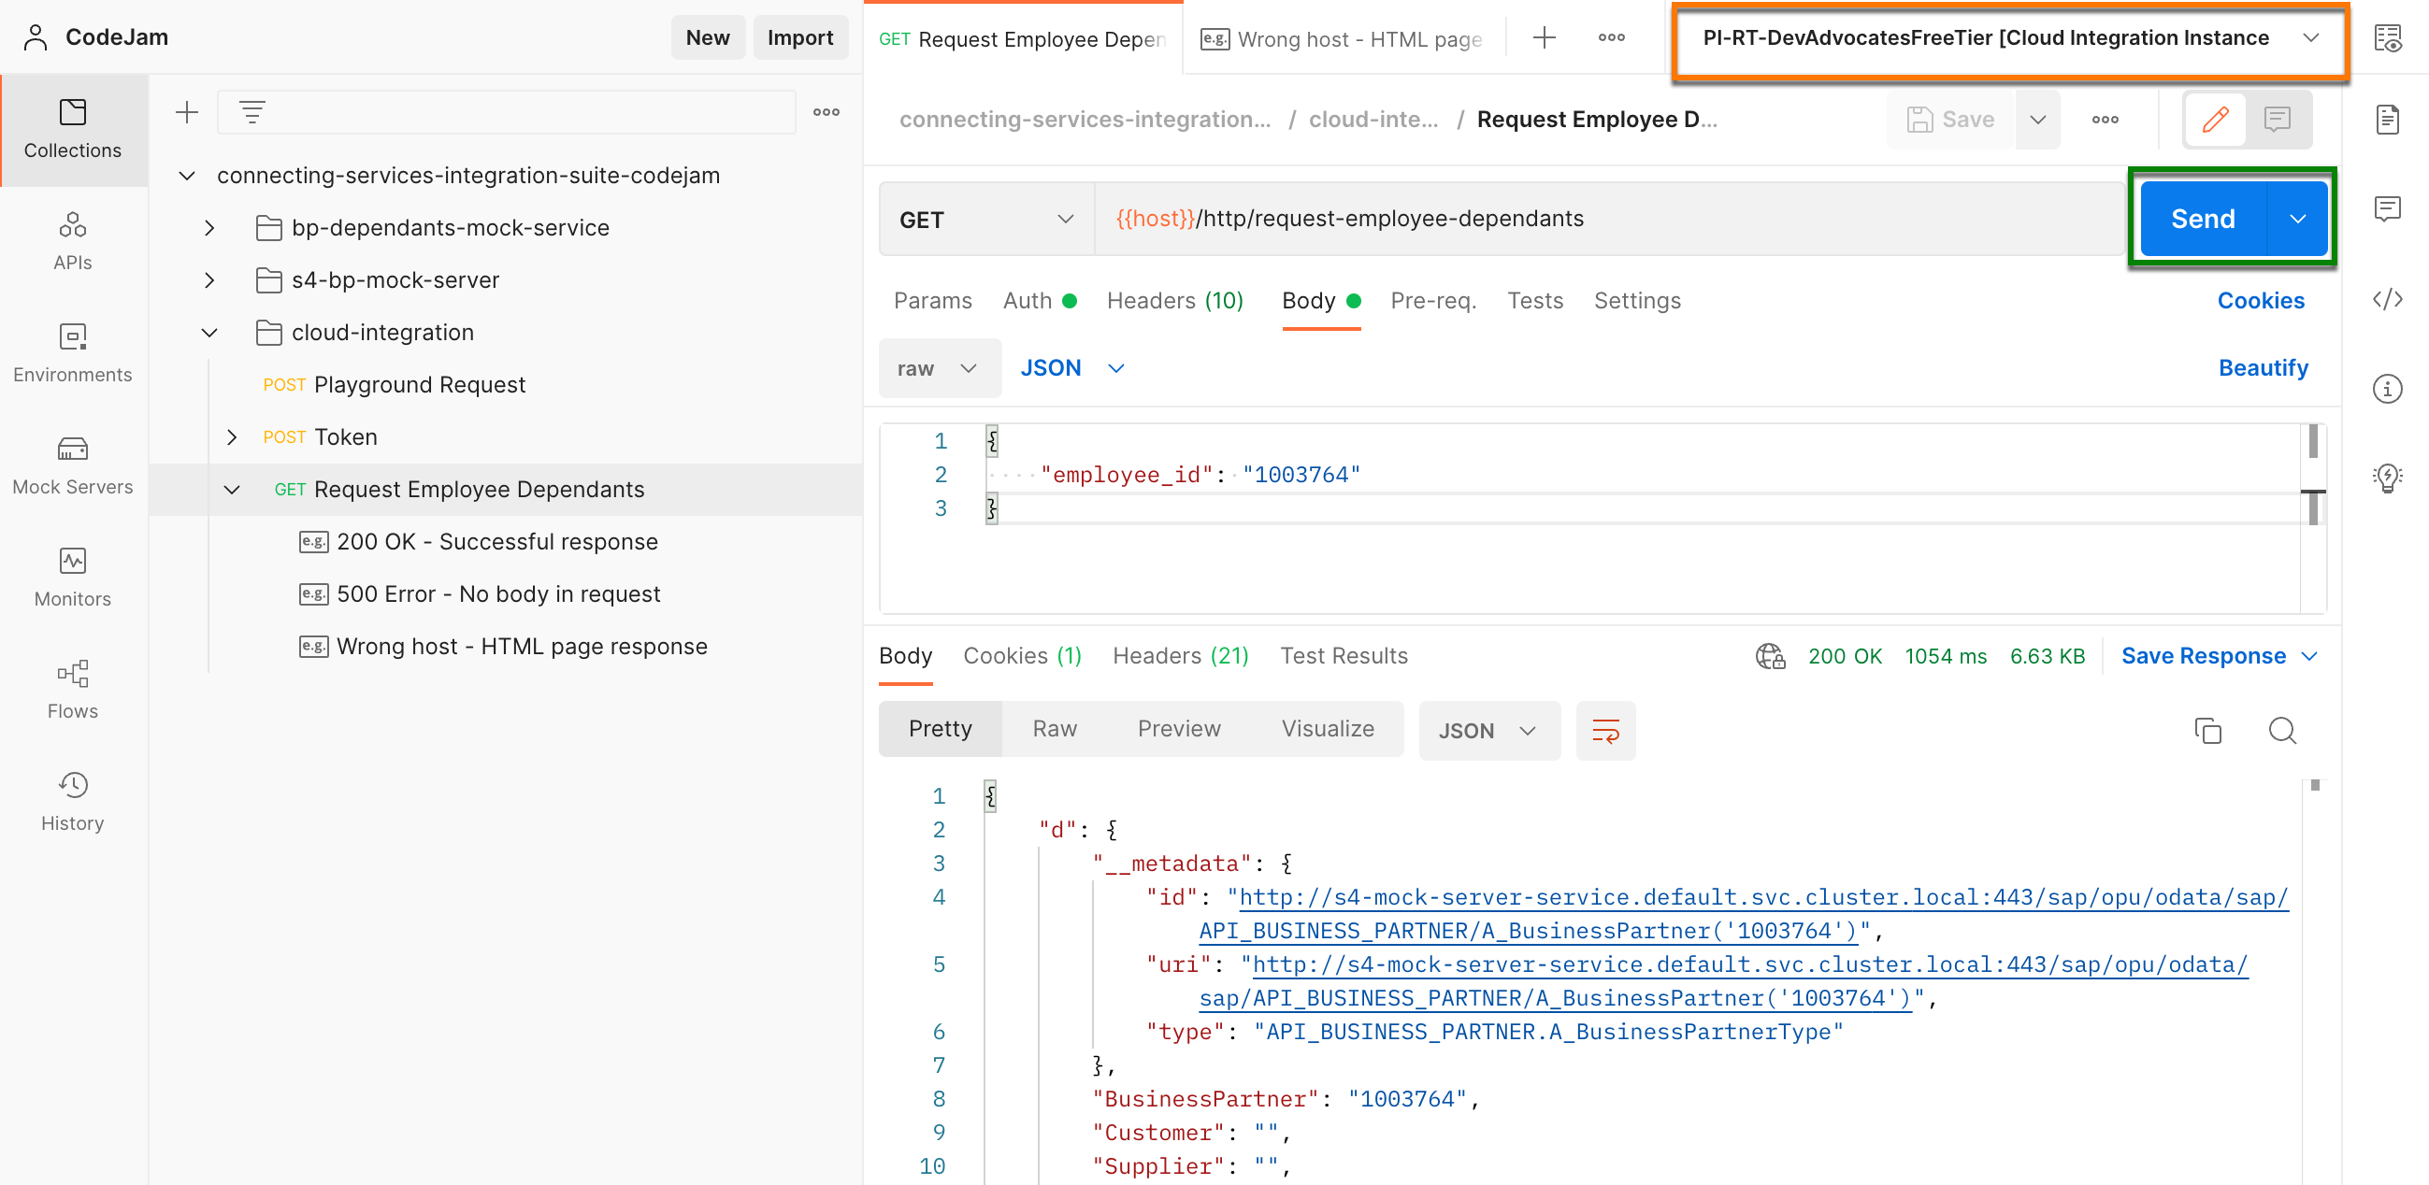Click the plus icon to create new collection
Screen dimensions: 2429x1185
(187, 112)
